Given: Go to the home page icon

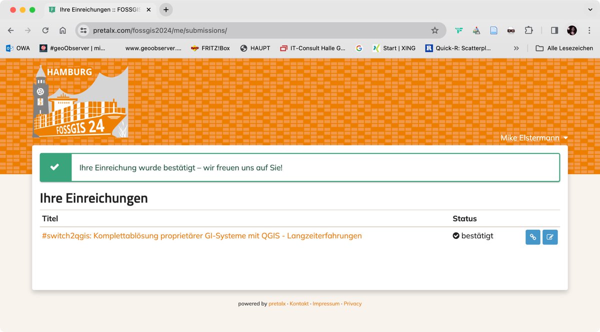Looking at the screenshot, I should tap(62, 30).
